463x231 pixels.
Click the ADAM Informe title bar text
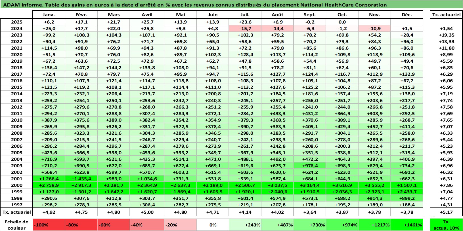click(x=195, y=5)
